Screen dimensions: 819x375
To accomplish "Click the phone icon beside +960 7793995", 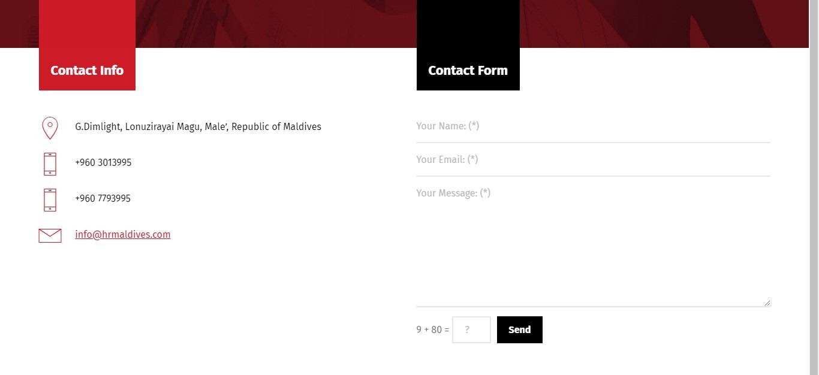I will [50, 200].
